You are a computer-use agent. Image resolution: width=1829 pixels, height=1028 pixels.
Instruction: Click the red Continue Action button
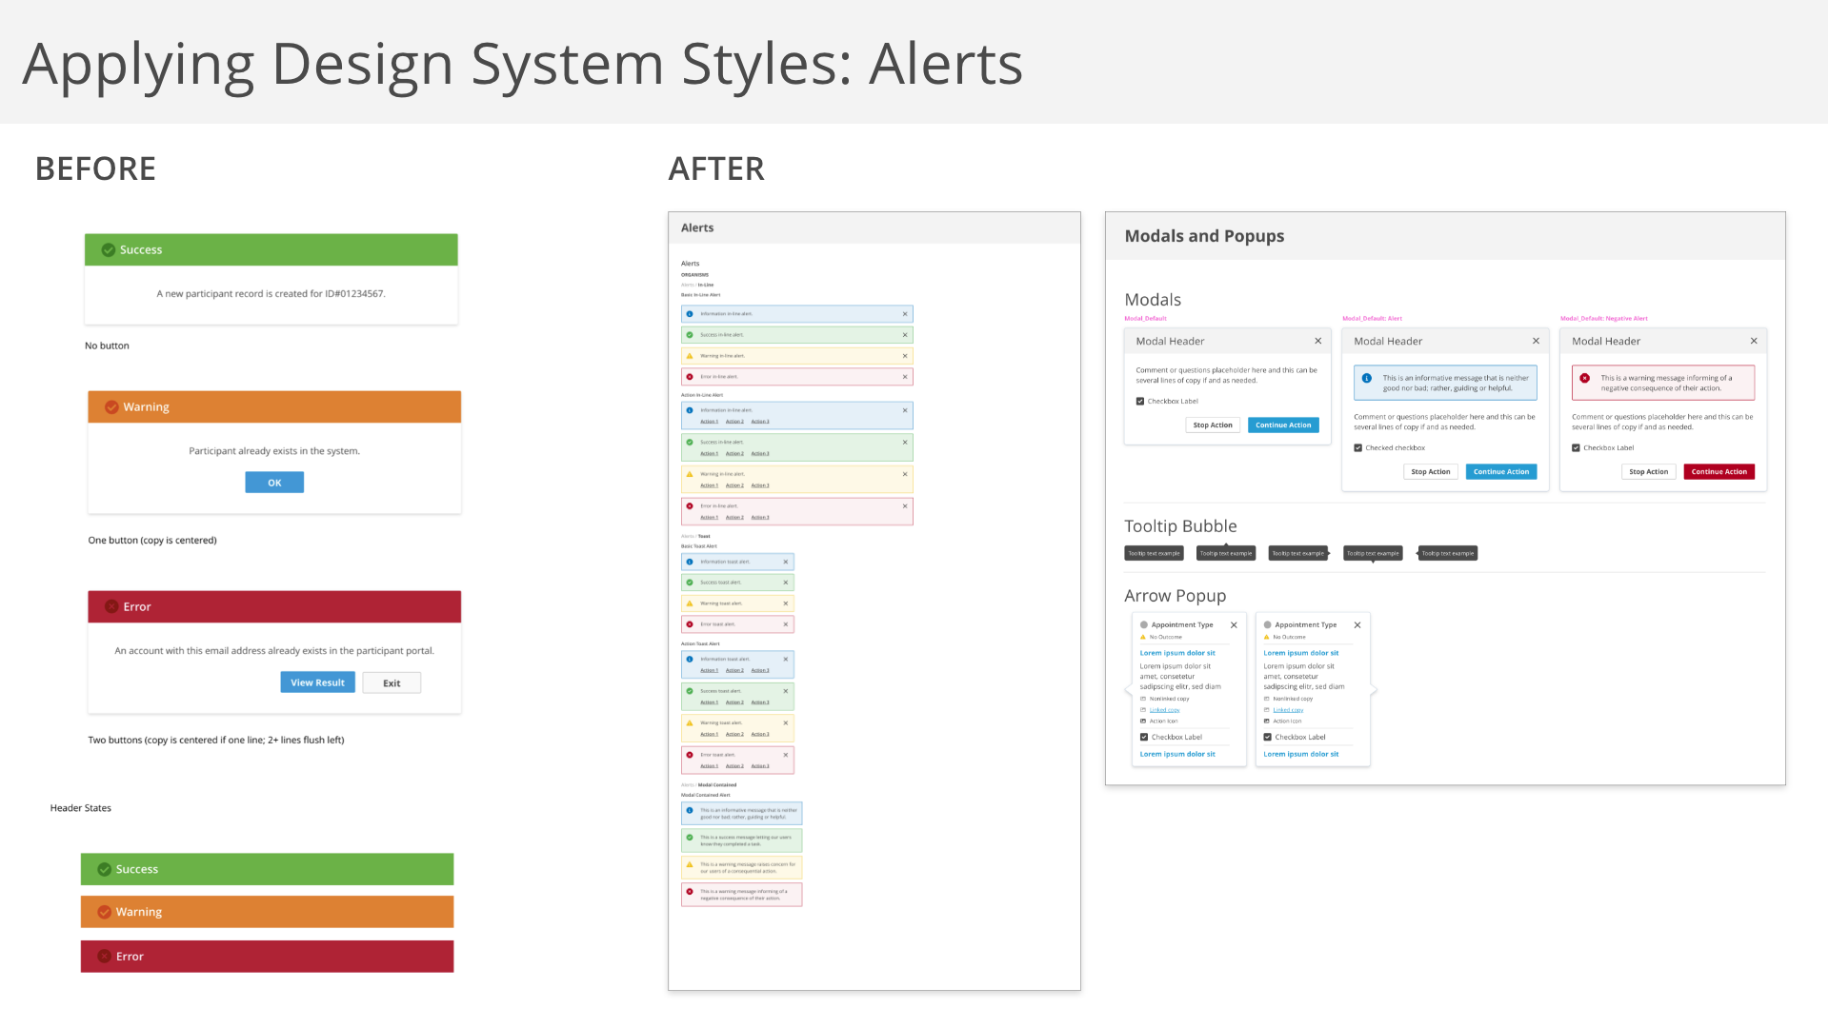pyautogui.click(x=1718, y=472)
